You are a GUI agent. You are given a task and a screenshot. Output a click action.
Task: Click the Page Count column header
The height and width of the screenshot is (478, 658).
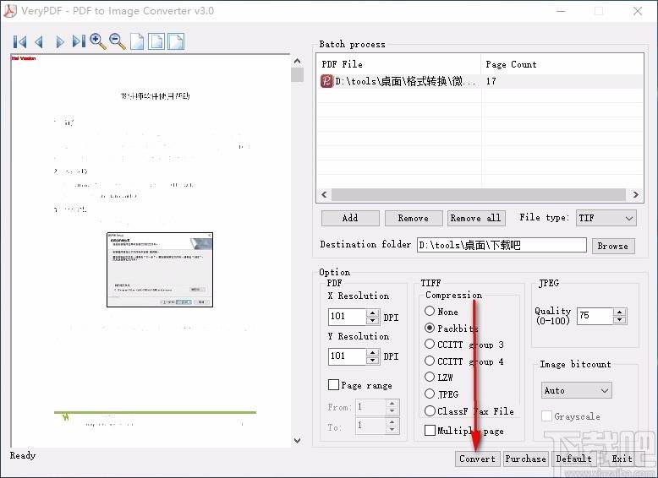[562, 64]
